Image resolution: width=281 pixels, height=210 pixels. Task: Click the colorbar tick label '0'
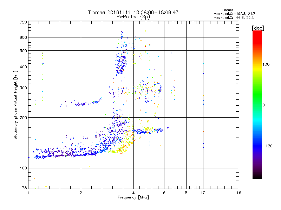pos(263,105)
